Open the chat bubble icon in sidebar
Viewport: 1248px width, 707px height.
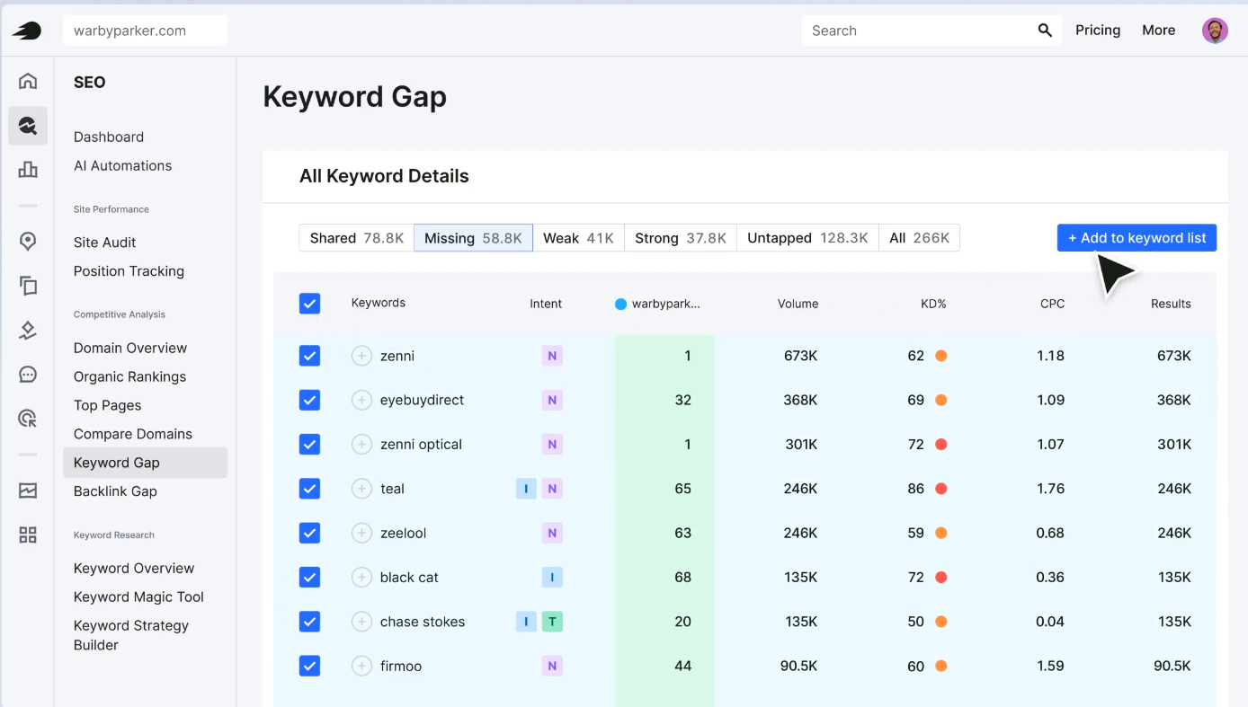pyautogui.click(x=28, y=375)
